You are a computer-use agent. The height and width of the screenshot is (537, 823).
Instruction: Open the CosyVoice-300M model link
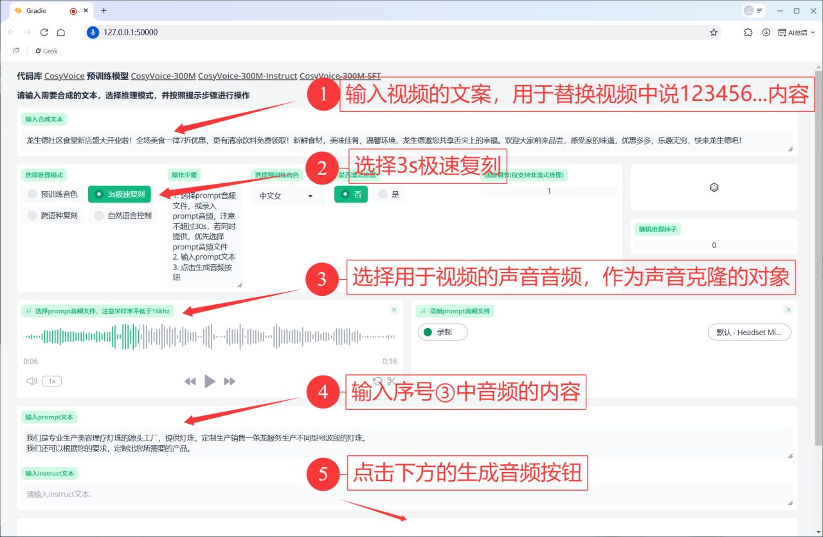coord(163,76)
